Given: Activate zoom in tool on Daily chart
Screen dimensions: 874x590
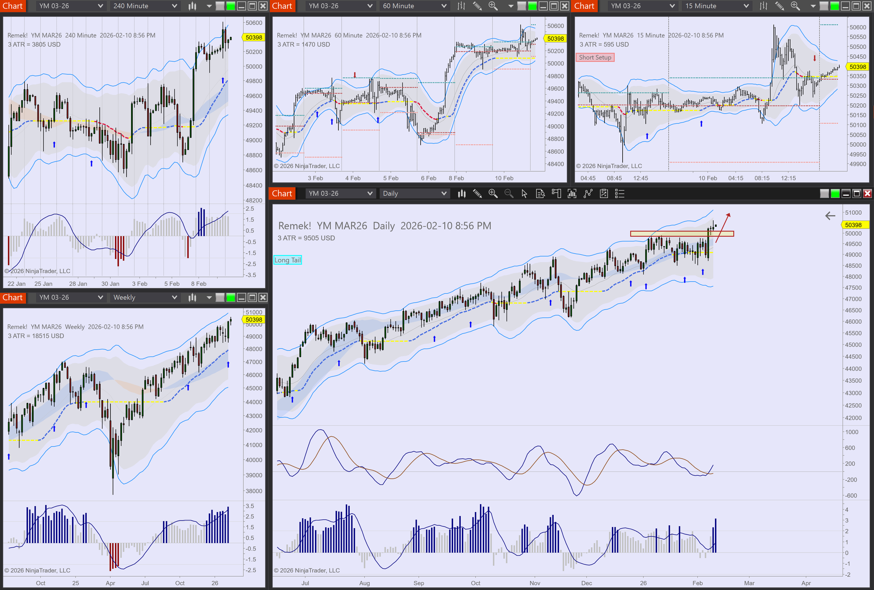Looking at the screenshot, I should (x=493, y=193).
